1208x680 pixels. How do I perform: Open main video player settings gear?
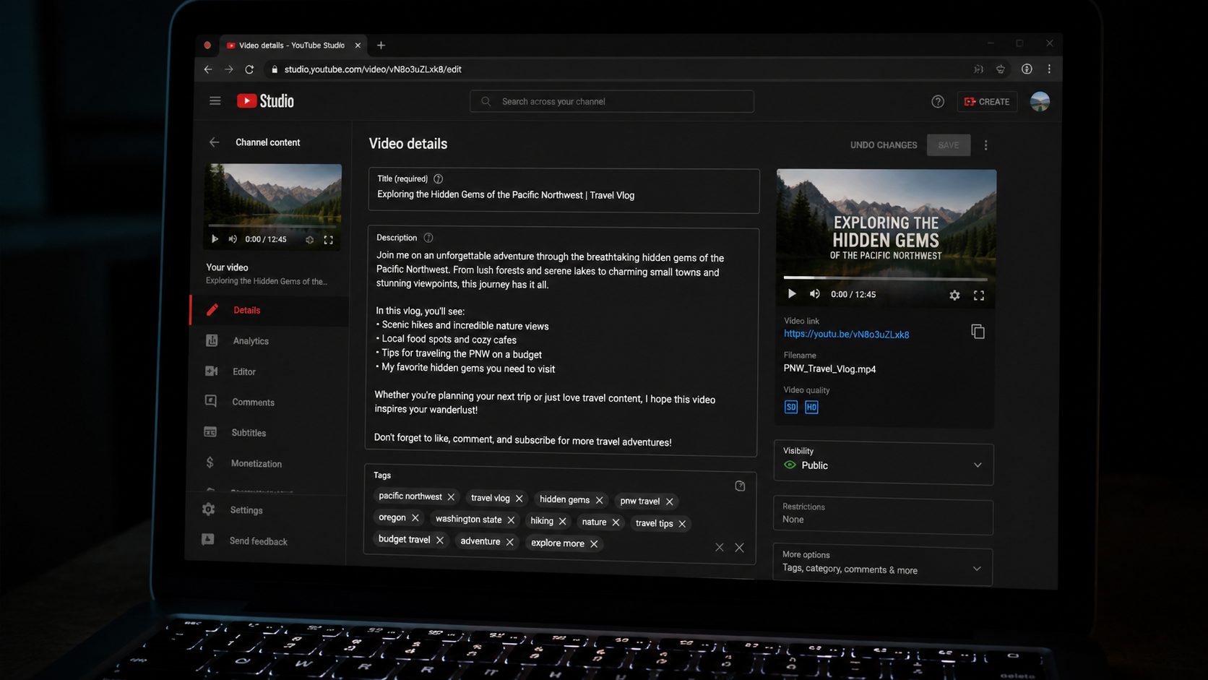coord(954,296)
